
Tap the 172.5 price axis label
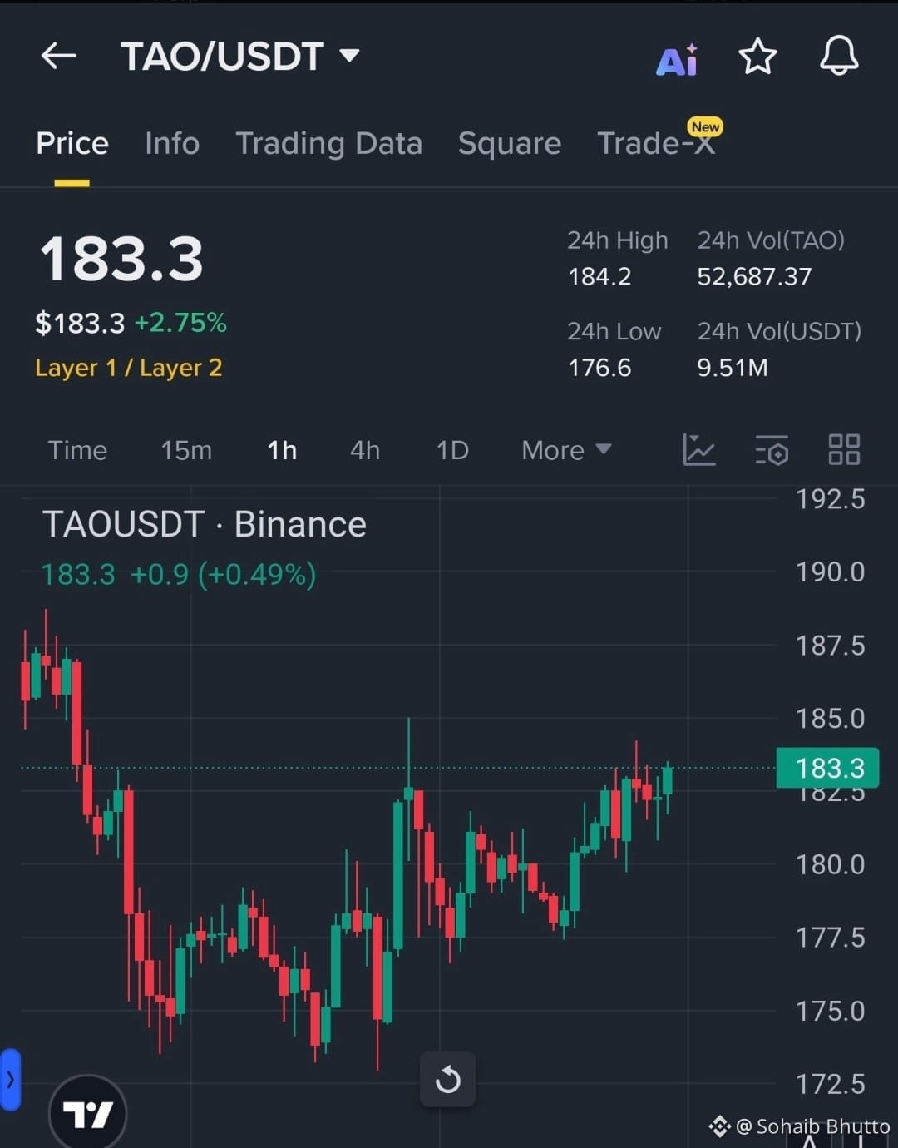tap(831, 1085)
